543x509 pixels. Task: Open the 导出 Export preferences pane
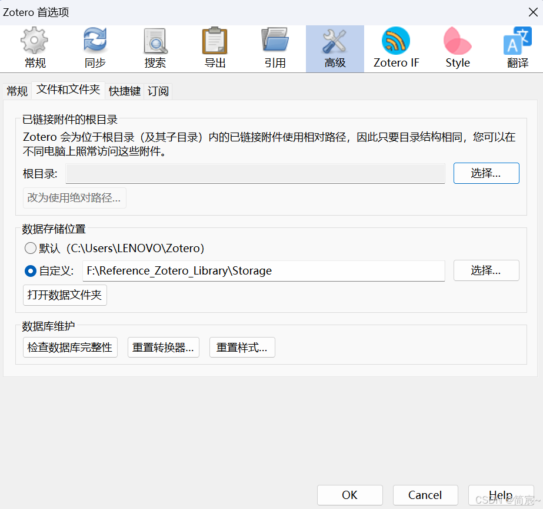pyautogui.click(x=215, y=48)
